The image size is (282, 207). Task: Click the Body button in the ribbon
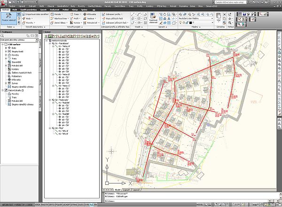click(x=27, y=18)
